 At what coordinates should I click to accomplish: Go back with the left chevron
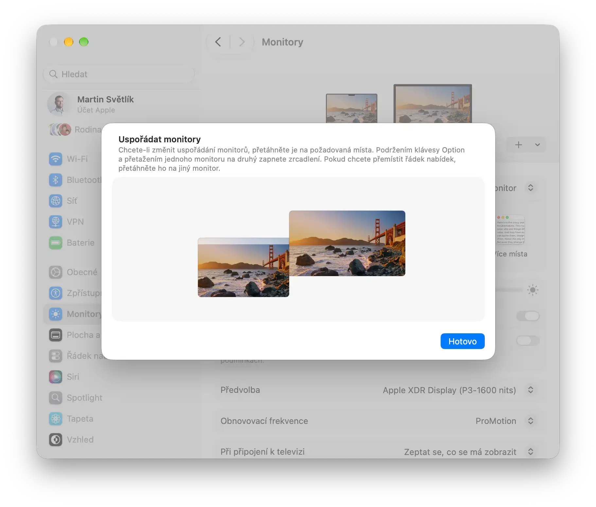click(218, 42)
